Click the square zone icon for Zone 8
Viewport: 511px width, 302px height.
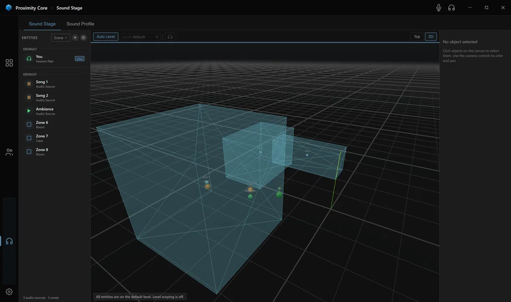(29, 152)
